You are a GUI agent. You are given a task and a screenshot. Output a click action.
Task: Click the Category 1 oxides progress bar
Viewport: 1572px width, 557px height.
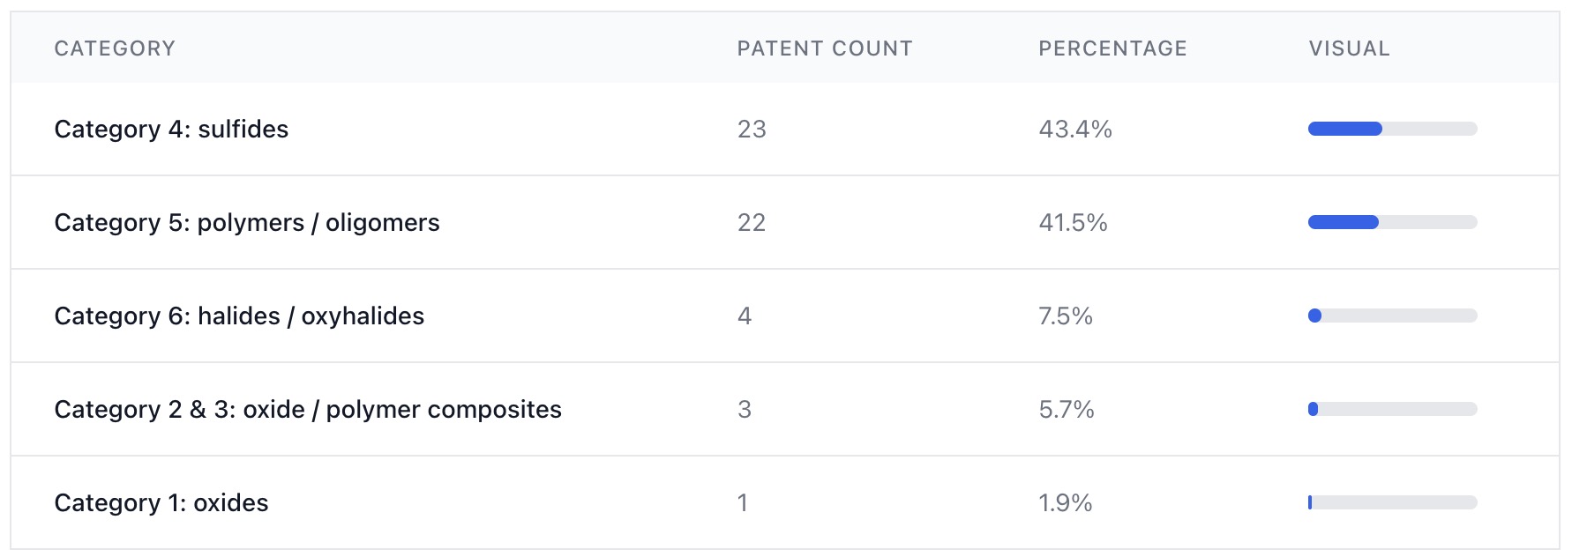(1392, 503)
